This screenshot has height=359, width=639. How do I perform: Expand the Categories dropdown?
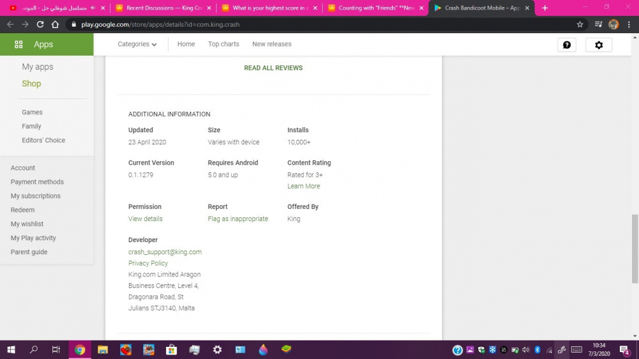click(137, 44)
